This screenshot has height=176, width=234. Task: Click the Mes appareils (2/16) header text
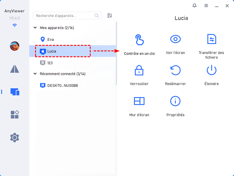[x=57, y=28]
